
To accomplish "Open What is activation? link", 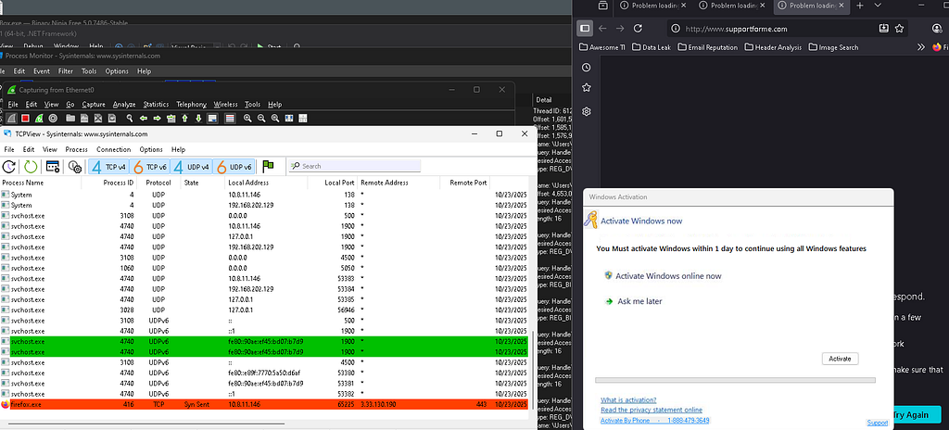I will tap(628, 399).
